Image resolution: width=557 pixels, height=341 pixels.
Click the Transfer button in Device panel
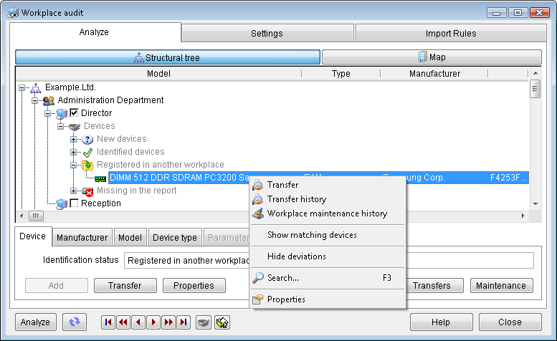click(x=125, y=286)
